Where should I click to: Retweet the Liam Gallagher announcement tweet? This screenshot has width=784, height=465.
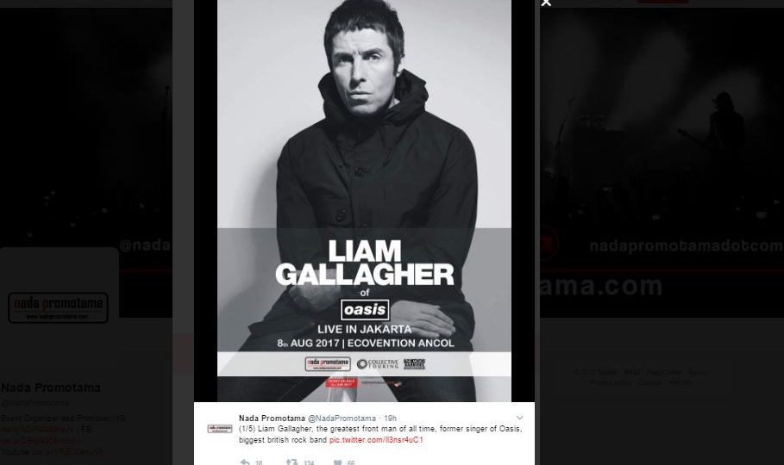click(292, 462)
